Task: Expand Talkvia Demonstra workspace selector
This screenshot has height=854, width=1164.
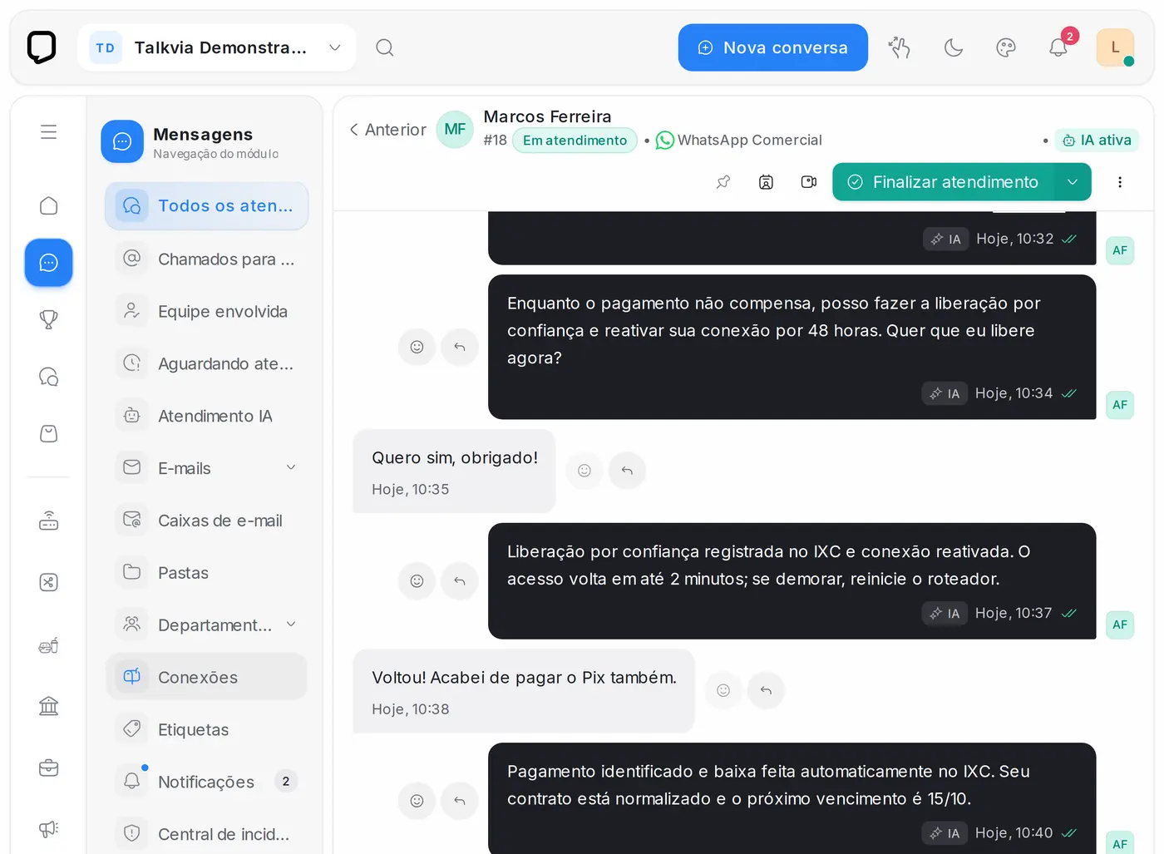Action: [217, 47]
